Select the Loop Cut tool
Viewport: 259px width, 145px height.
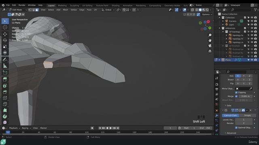(5, 98)
